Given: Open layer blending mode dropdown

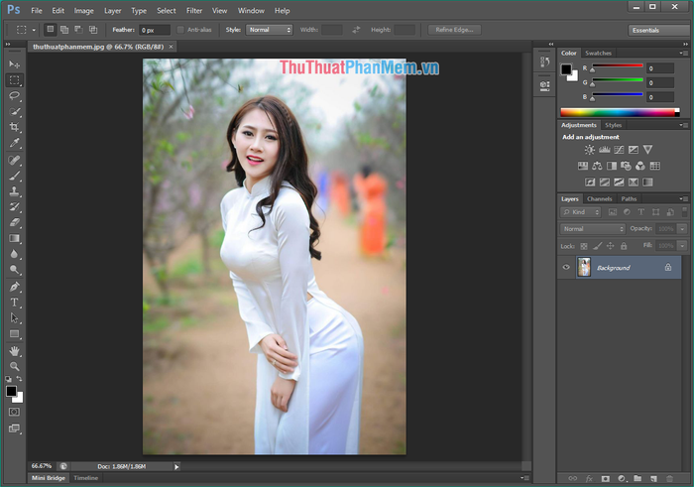Looking at the screenshot, I should (x=593, y=229).
